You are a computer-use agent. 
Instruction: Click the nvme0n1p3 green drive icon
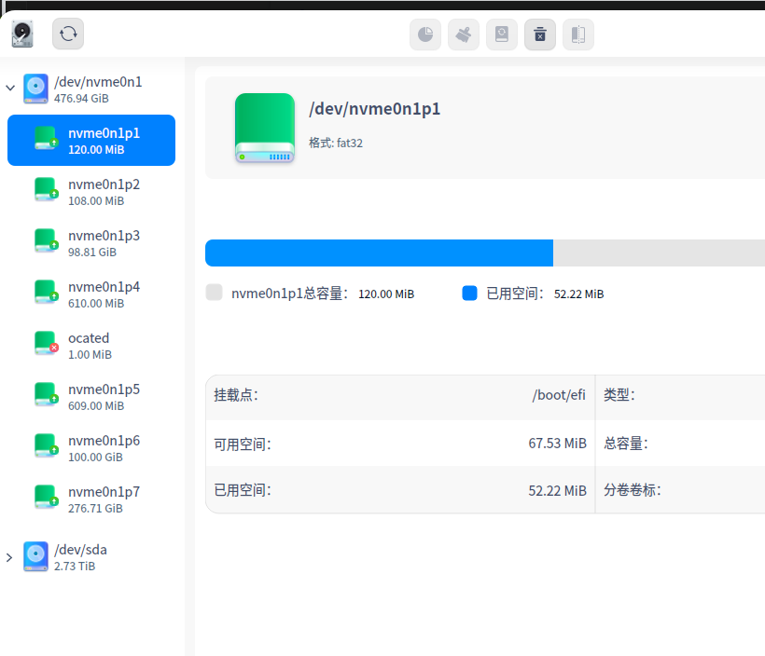[x=47, y=240]
